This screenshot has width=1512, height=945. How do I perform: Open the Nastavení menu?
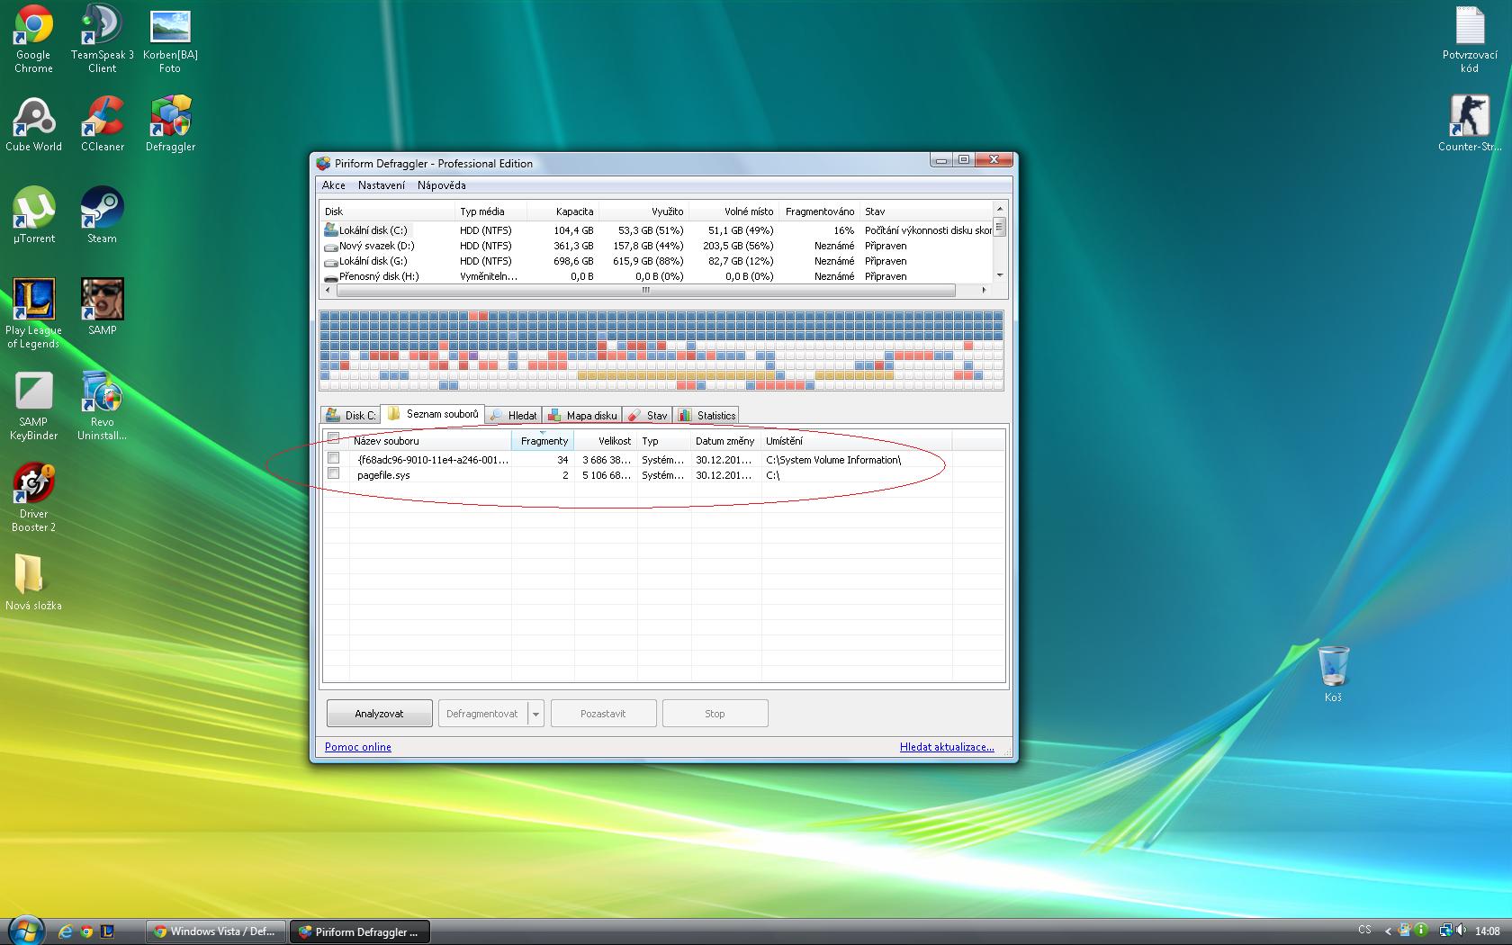point(381,185)
